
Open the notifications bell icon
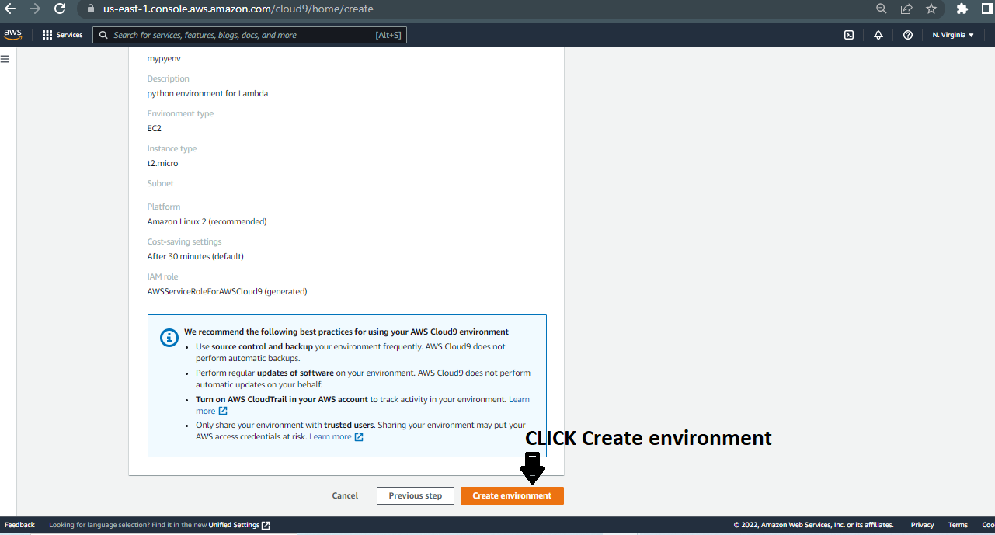tap(878, 35)
